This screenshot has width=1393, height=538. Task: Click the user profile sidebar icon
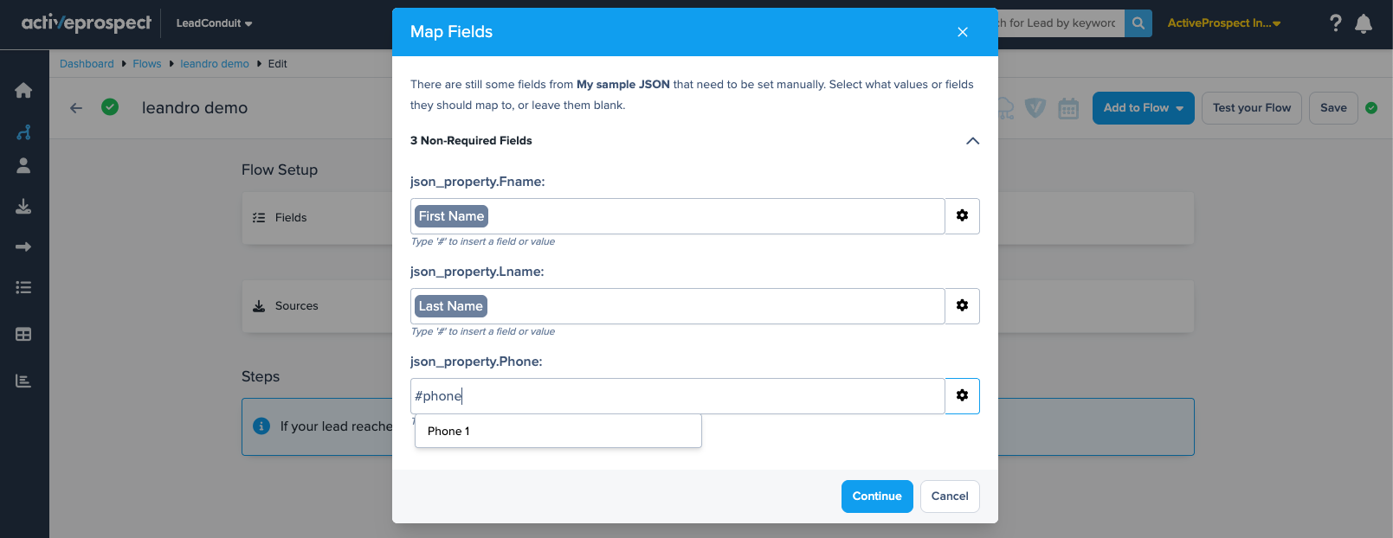(x=23, y=165)
